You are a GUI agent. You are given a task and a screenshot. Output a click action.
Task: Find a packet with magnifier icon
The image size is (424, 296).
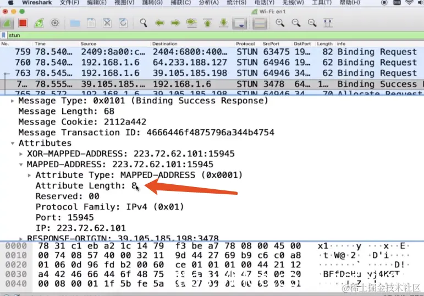point(144,23)
